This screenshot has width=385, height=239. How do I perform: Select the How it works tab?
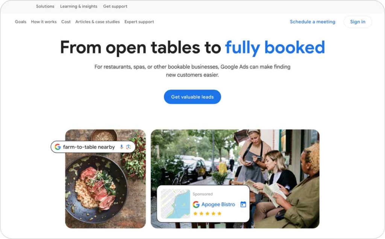tap(44, 21)
